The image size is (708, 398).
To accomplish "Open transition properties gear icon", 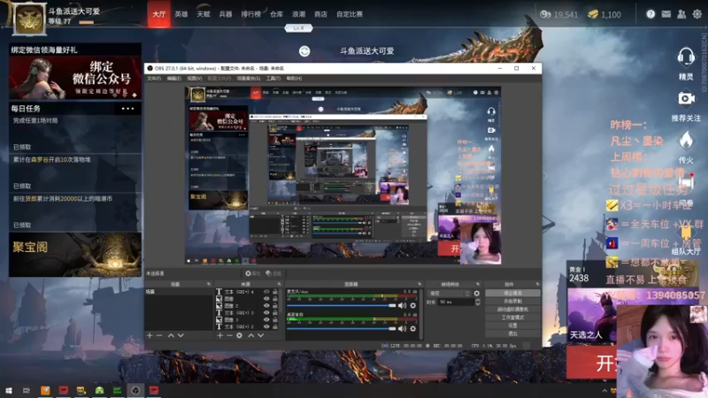I will coord(476,294).
